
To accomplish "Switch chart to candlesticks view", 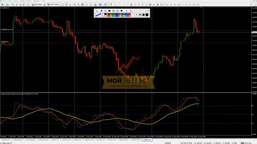I will tap(66, 4).
